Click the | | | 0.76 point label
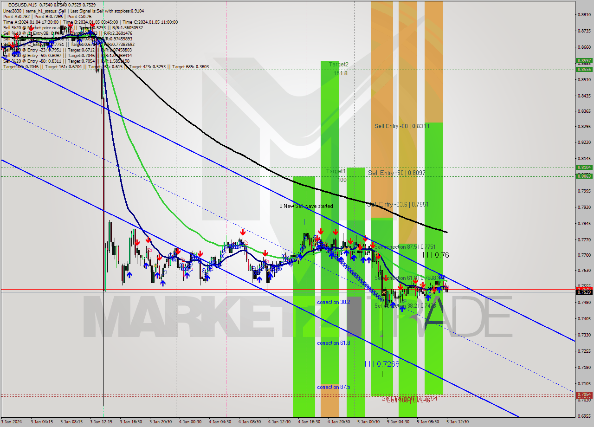The image size is (594, 427). 436,255
